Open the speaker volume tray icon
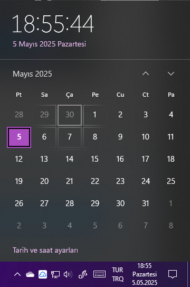This screenshot has height=287, width=190. [x=68, y=274]
